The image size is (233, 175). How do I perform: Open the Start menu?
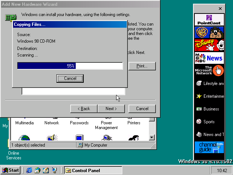tap(11, 170)
